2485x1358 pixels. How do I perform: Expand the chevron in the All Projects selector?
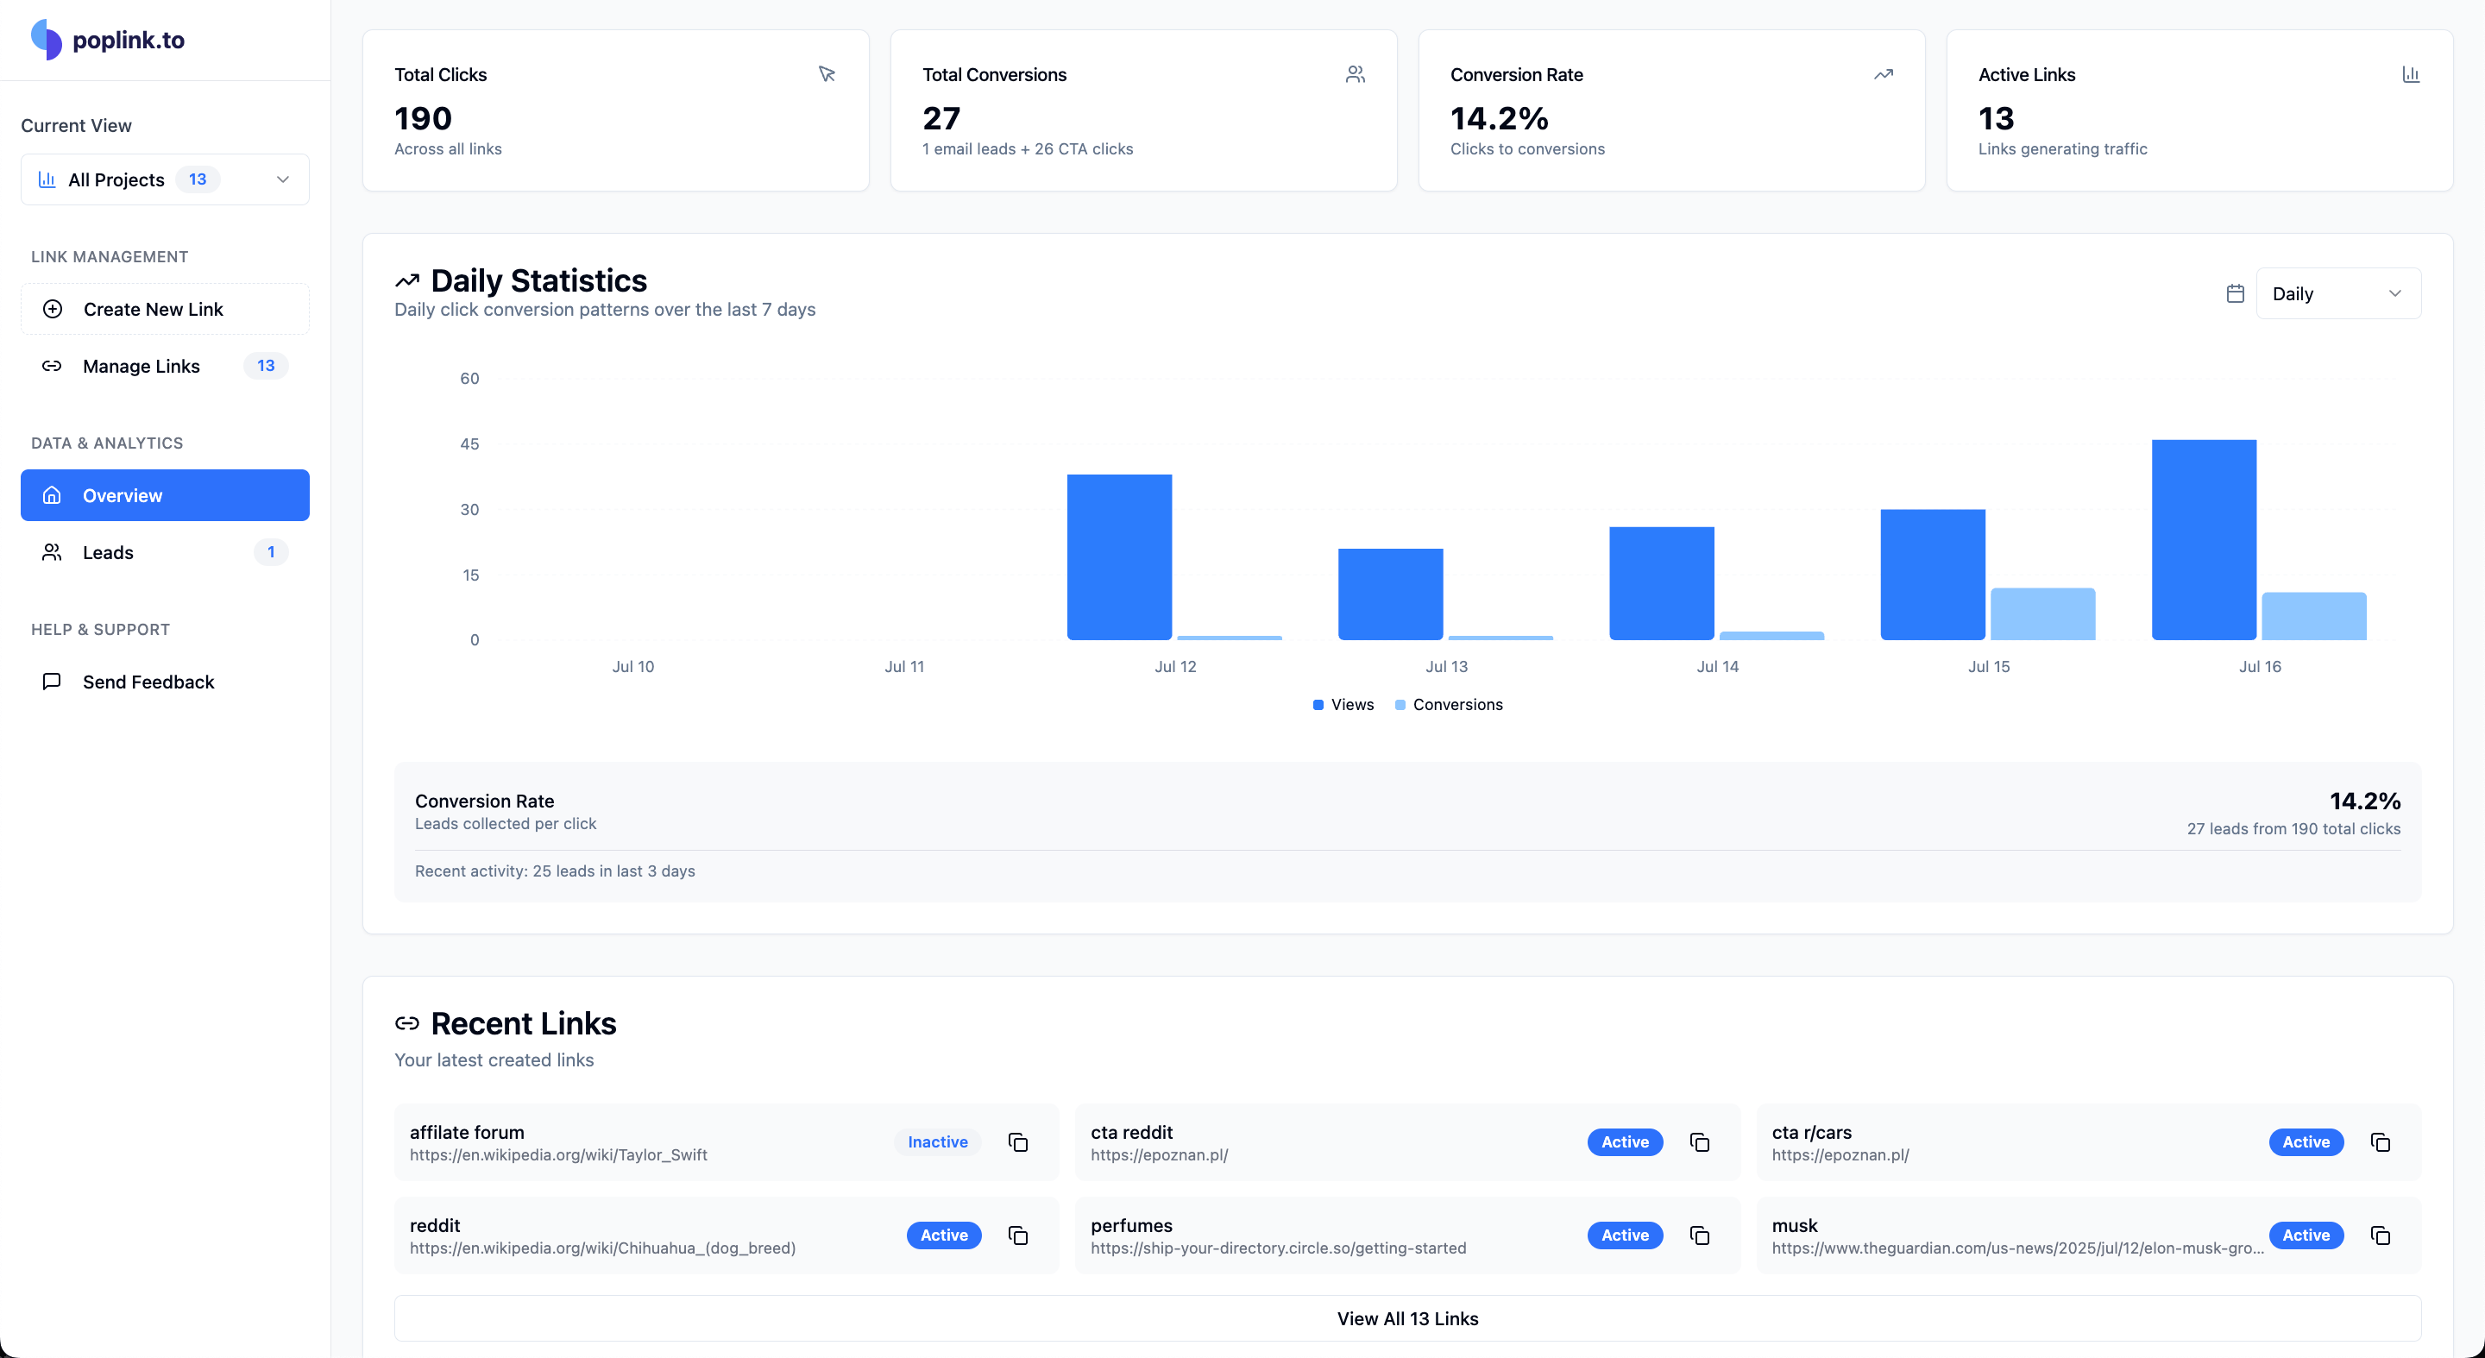(283, 179)
